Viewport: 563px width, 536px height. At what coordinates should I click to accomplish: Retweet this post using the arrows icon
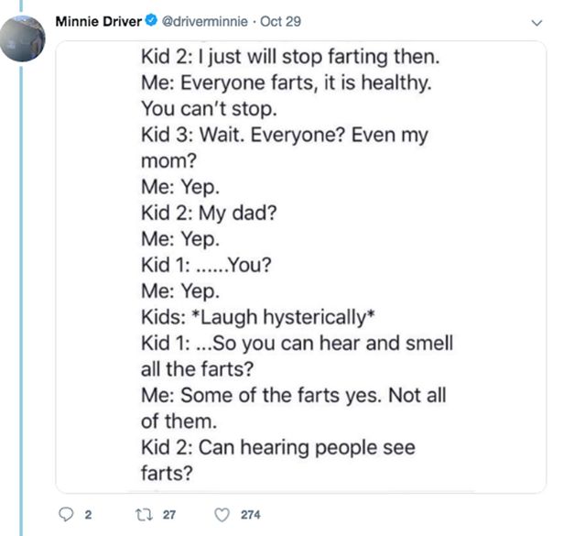click(x=145, y=514)
